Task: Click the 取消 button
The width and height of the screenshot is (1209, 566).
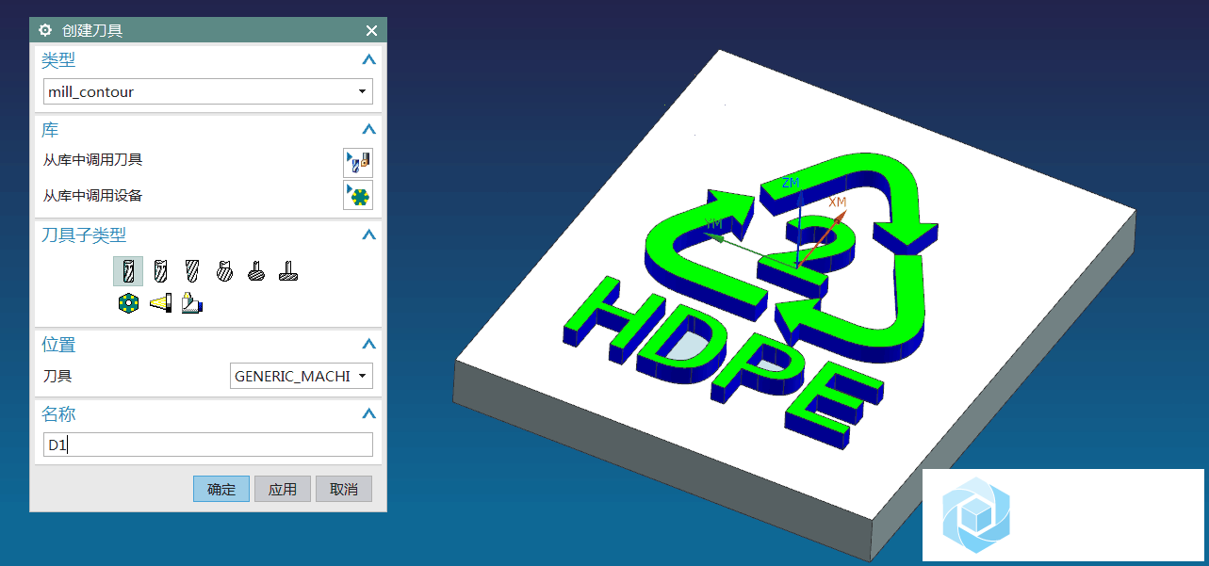Action: (x=344, y=489)
